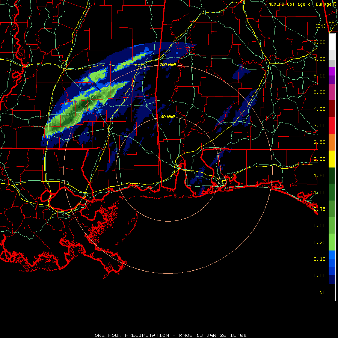The image size is (338, 338).
Task: Click the ND legend label
Action: point(323,293)
